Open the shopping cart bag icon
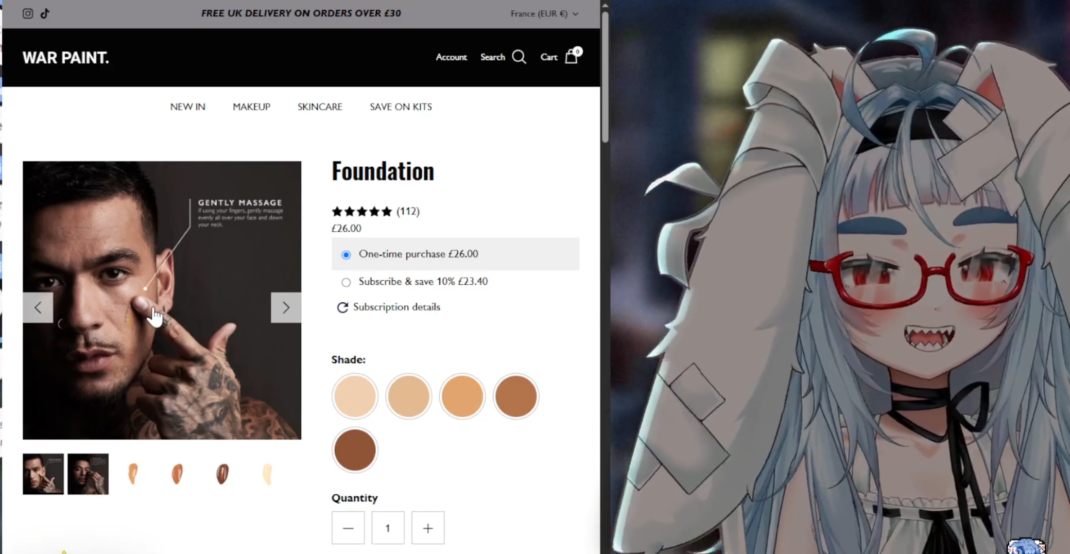Viewport: 1070px width, 554px height. [572, 56]
